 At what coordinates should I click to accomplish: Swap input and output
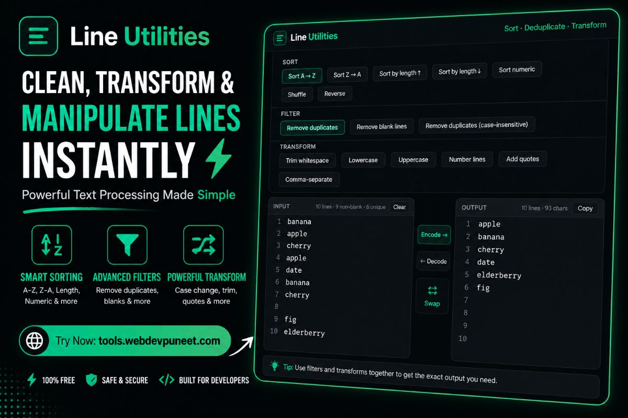(432, 296)
